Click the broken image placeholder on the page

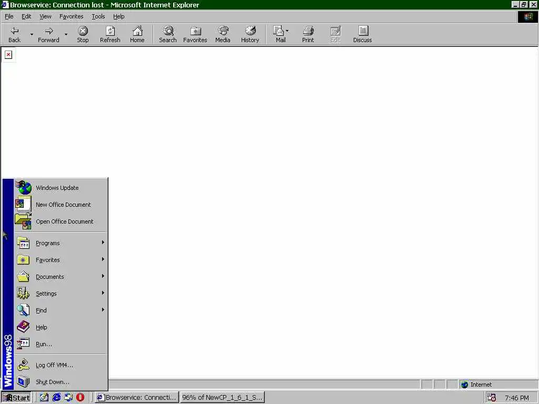point(8,55)
